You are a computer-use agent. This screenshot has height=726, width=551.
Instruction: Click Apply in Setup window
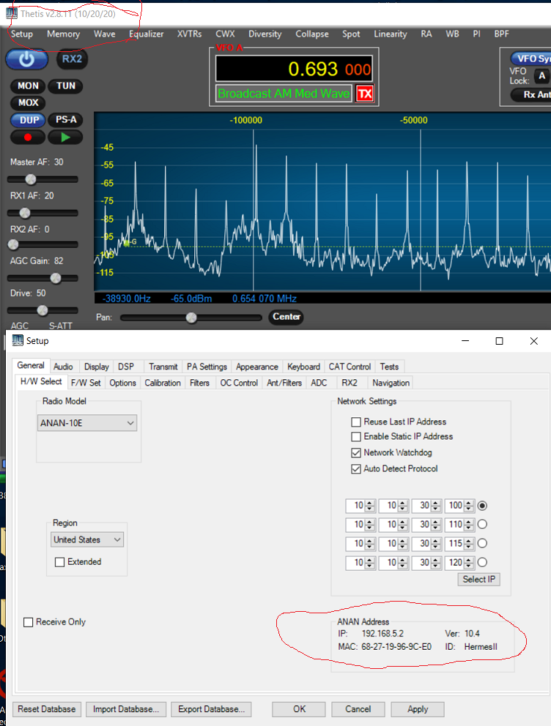coord(418,709)
